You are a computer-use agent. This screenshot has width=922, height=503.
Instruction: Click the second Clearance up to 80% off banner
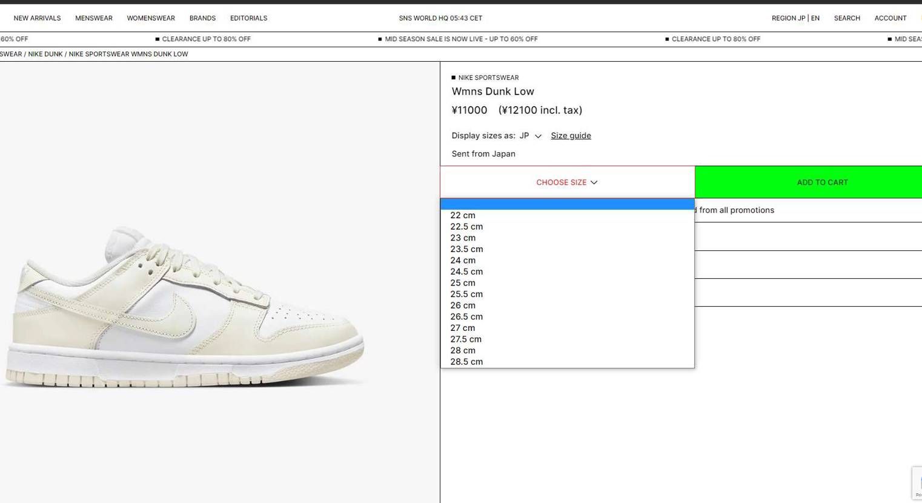click(x=715, y=39)
